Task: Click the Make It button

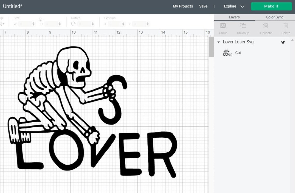Action: (x=271, y=6)
